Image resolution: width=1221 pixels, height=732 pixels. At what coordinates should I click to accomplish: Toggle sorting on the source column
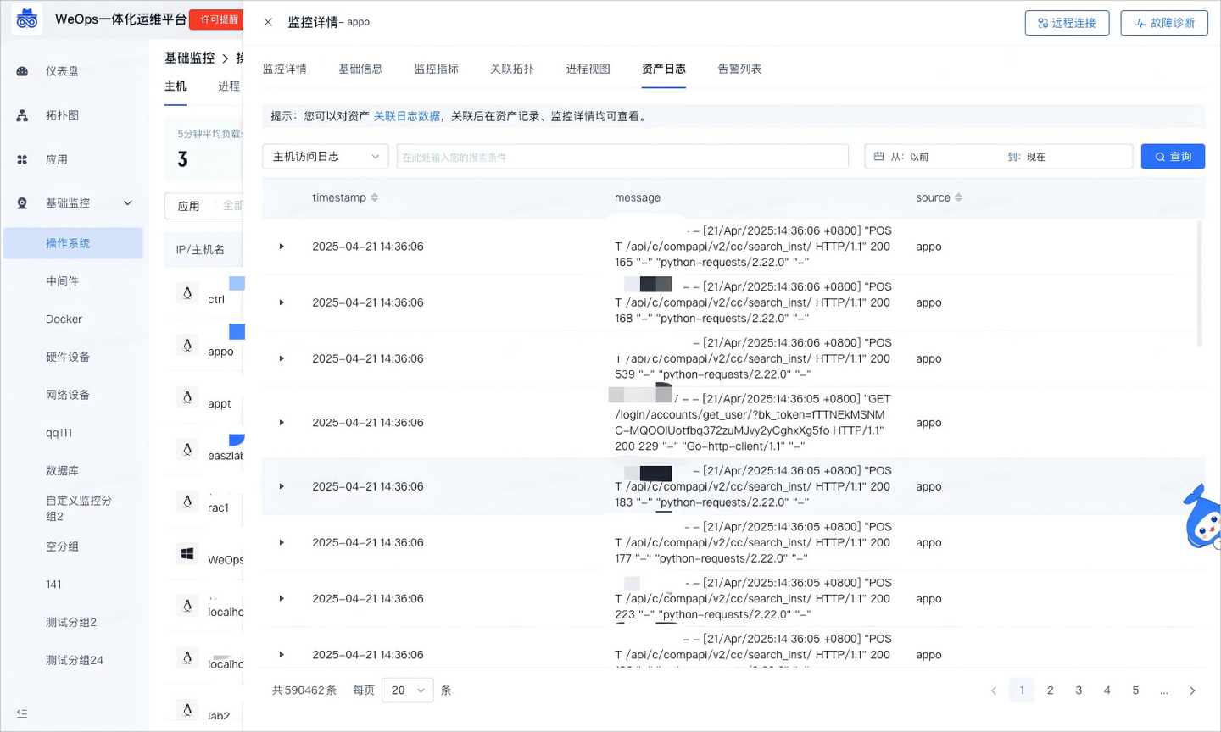coord(960,197)
